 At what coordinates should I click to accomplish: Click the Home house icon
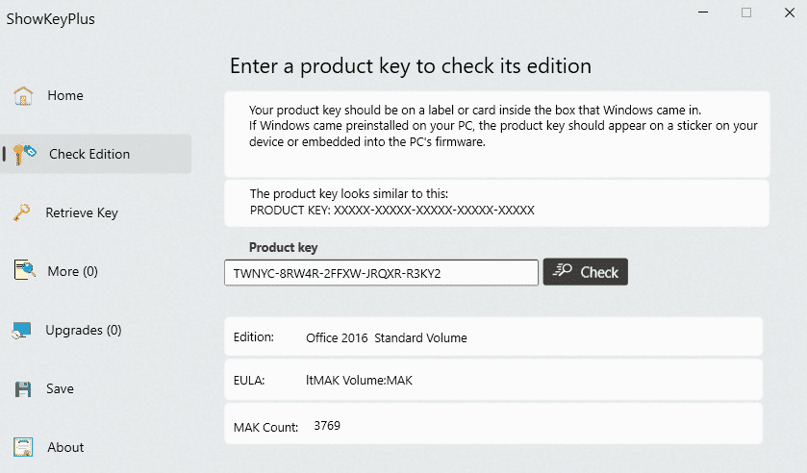[24, 95]
